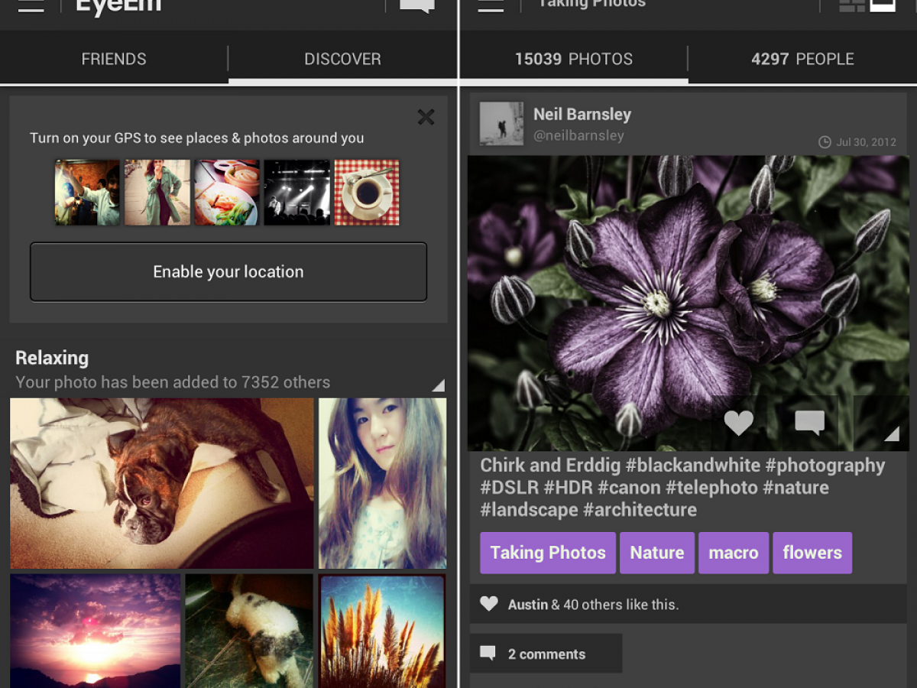Like the purple flower photo
917x688 pixels.
coord(738,423)
